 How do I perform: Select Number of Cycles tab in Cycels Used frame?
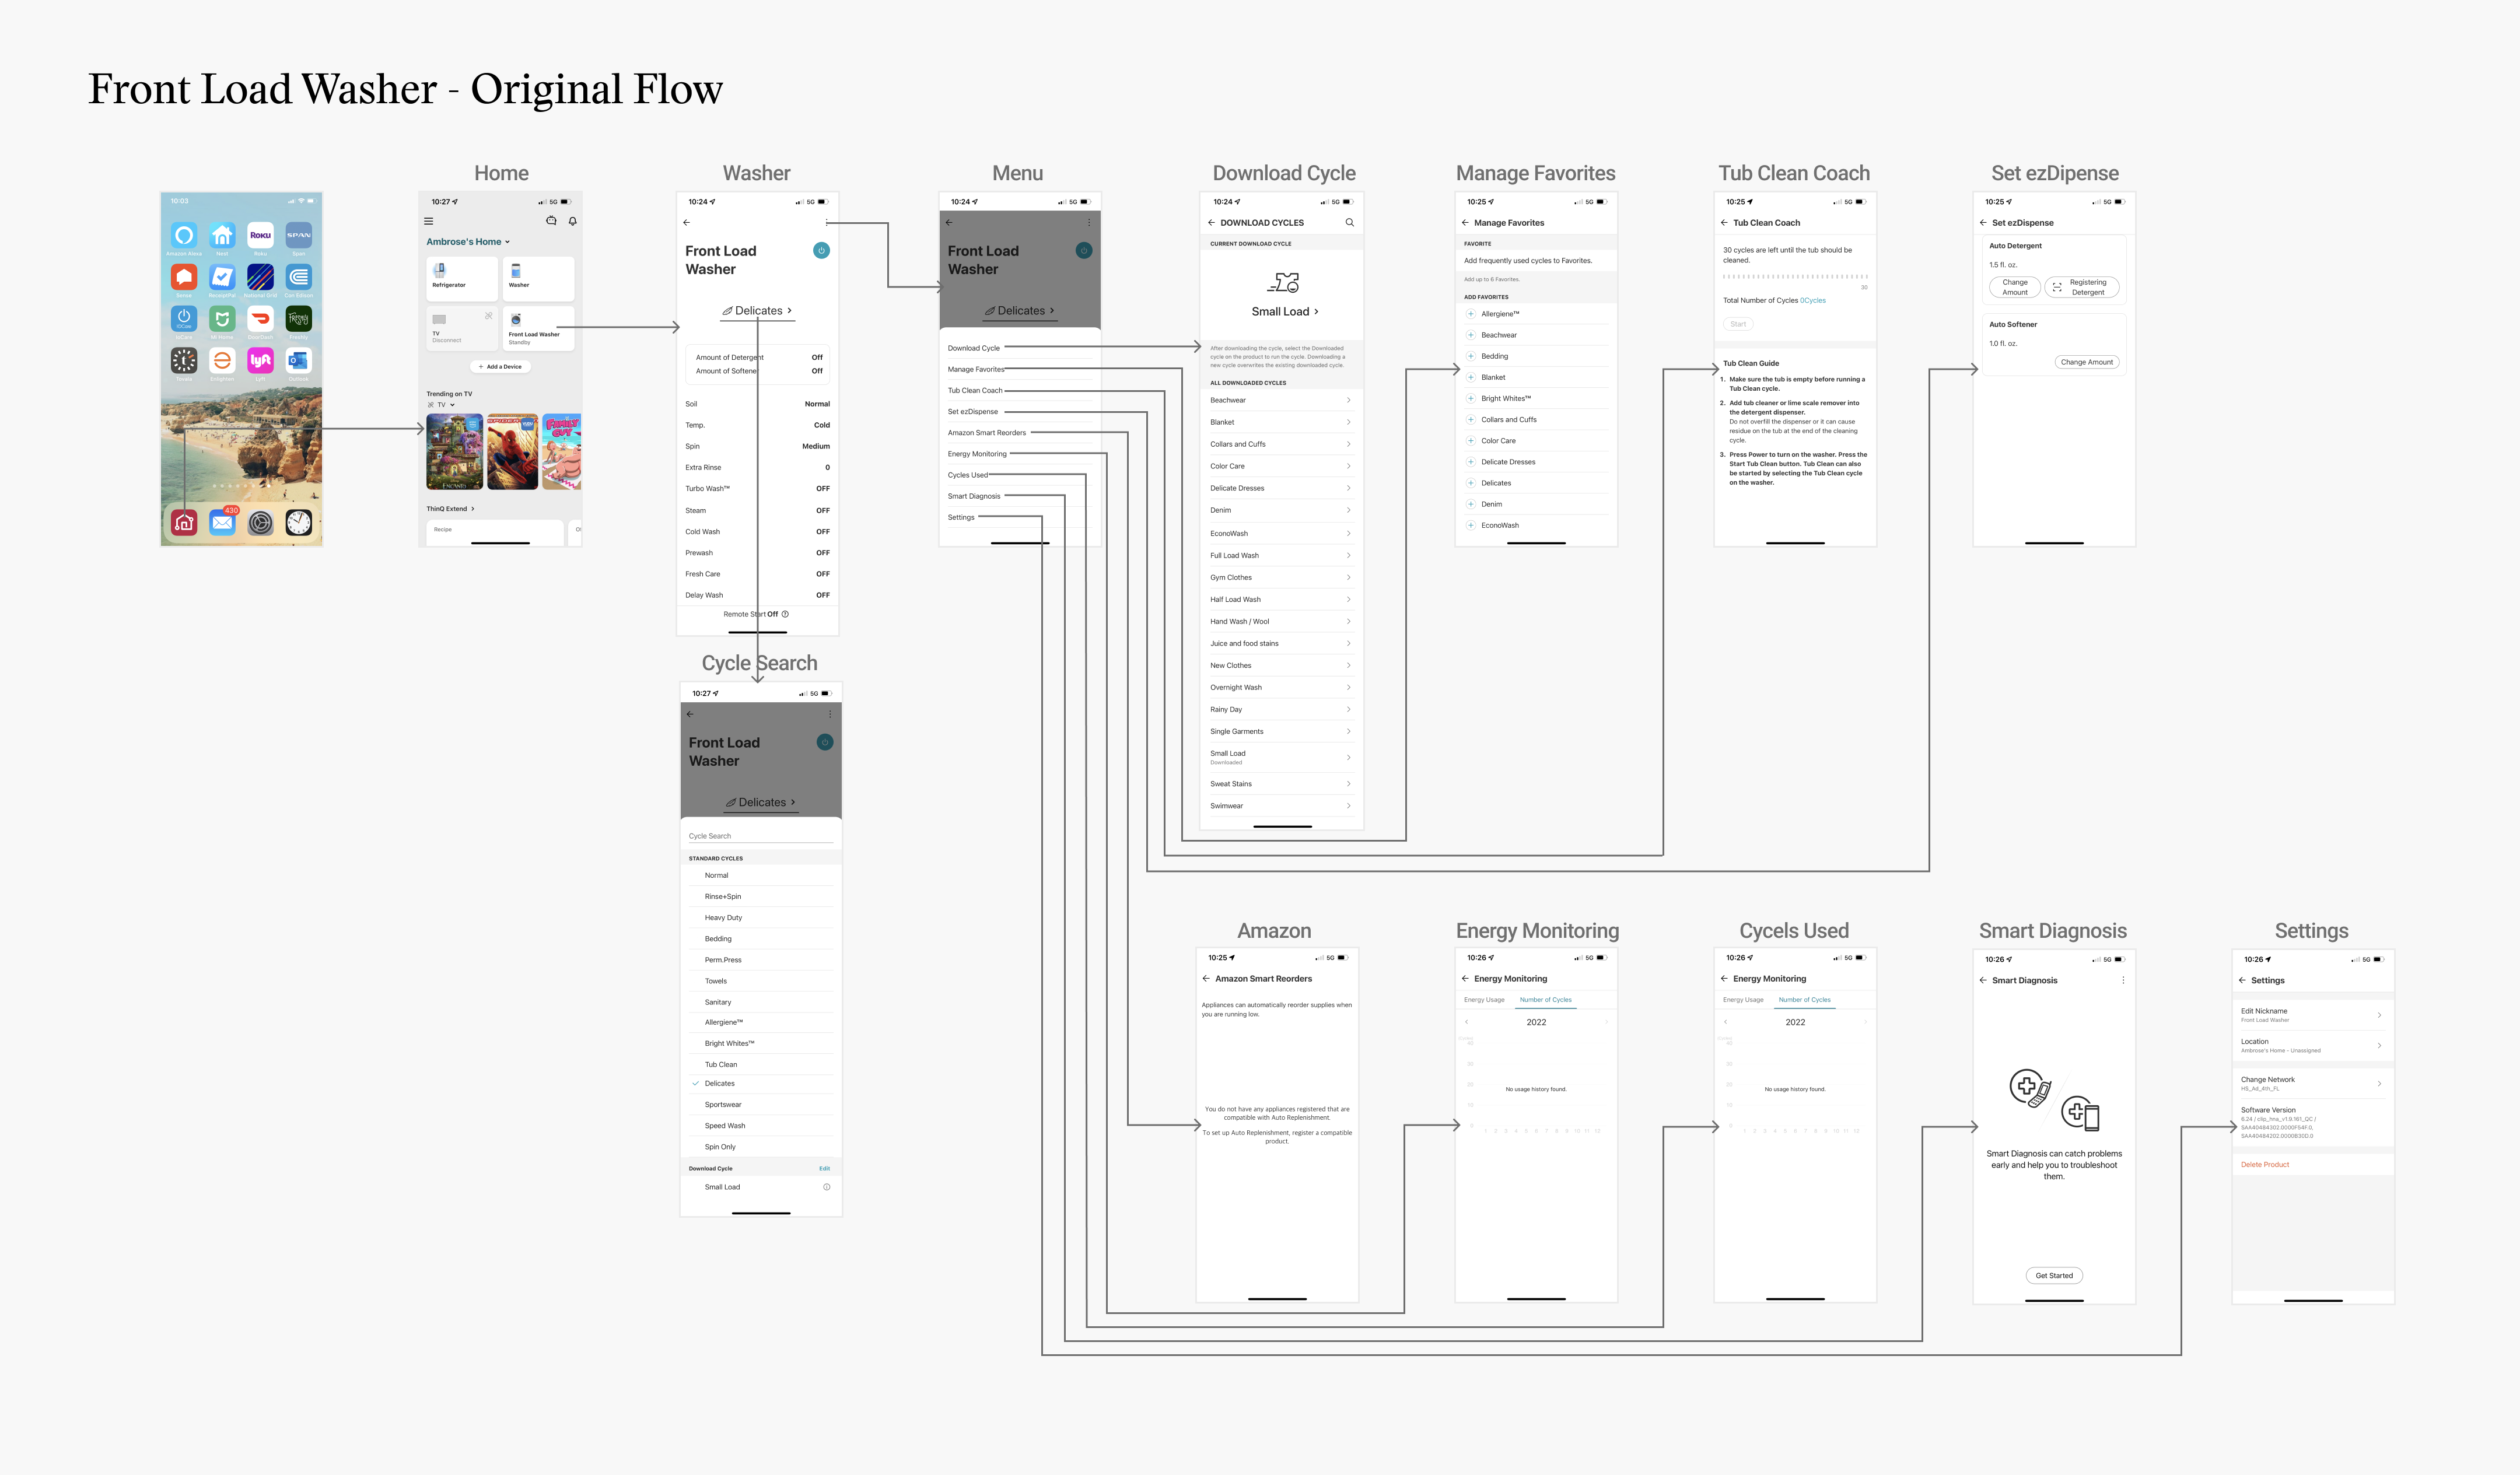1805,1000
